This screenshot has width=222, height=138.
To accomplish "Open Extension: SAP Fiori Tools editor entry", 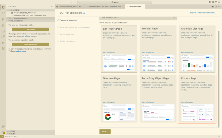I will point(30,15).
